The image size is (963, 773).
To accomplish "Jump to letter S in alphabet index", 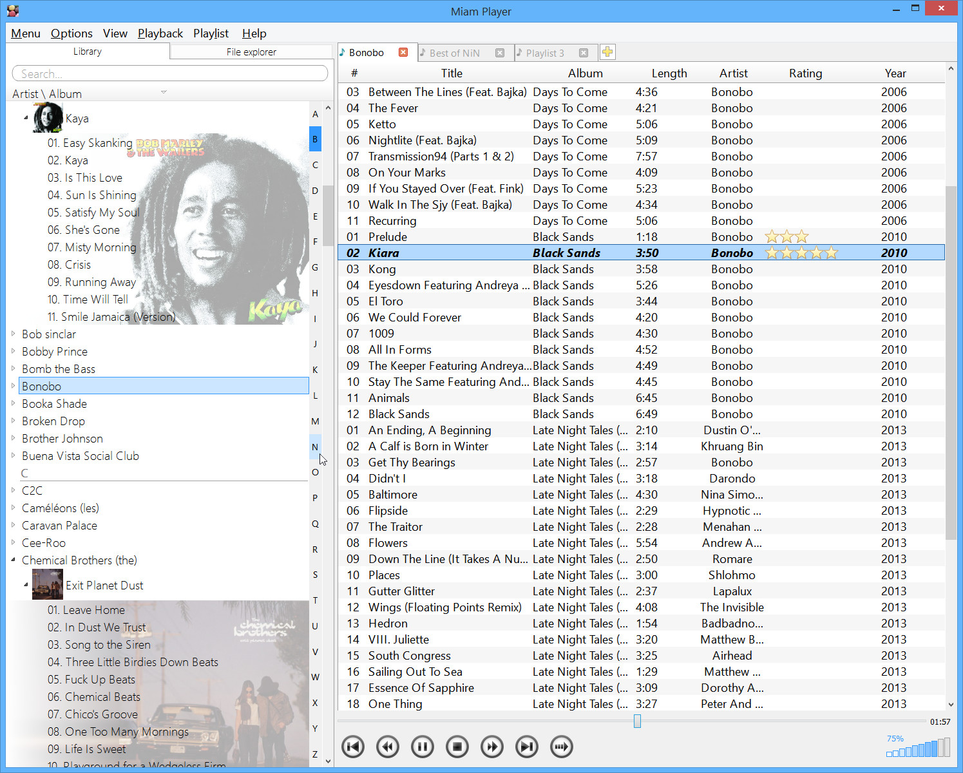I will pyautogui.click(x=315, y=575).
